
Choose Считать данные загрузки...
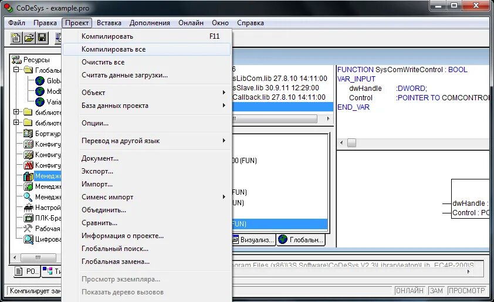coord(147,75)
